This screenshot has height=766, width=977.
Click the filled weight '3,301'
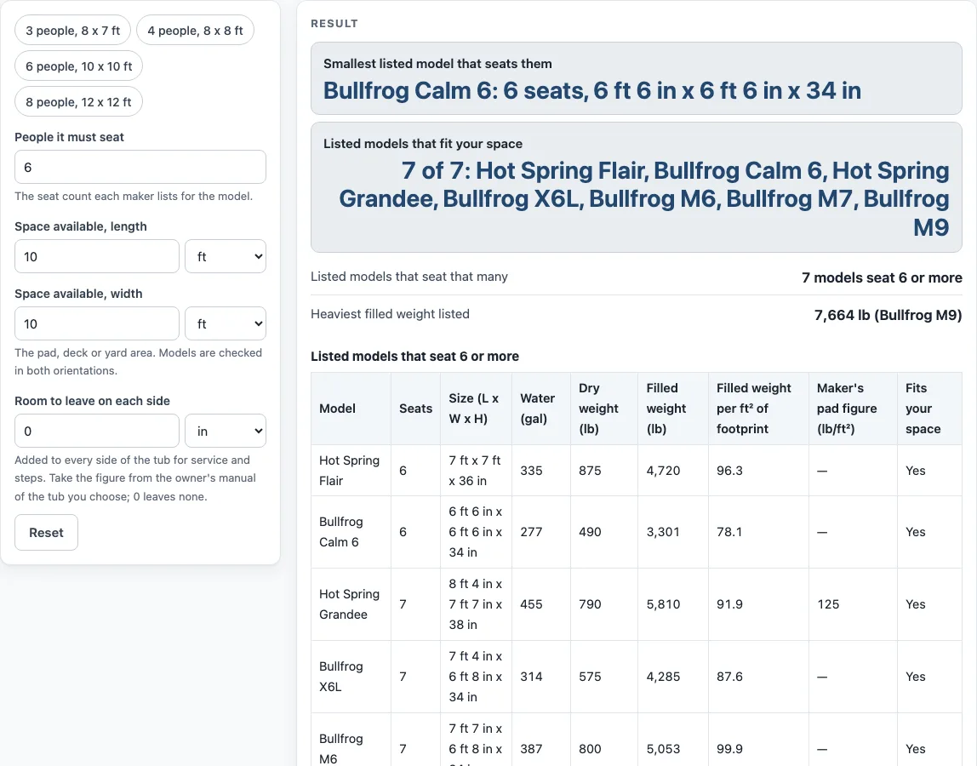[663, 532]
